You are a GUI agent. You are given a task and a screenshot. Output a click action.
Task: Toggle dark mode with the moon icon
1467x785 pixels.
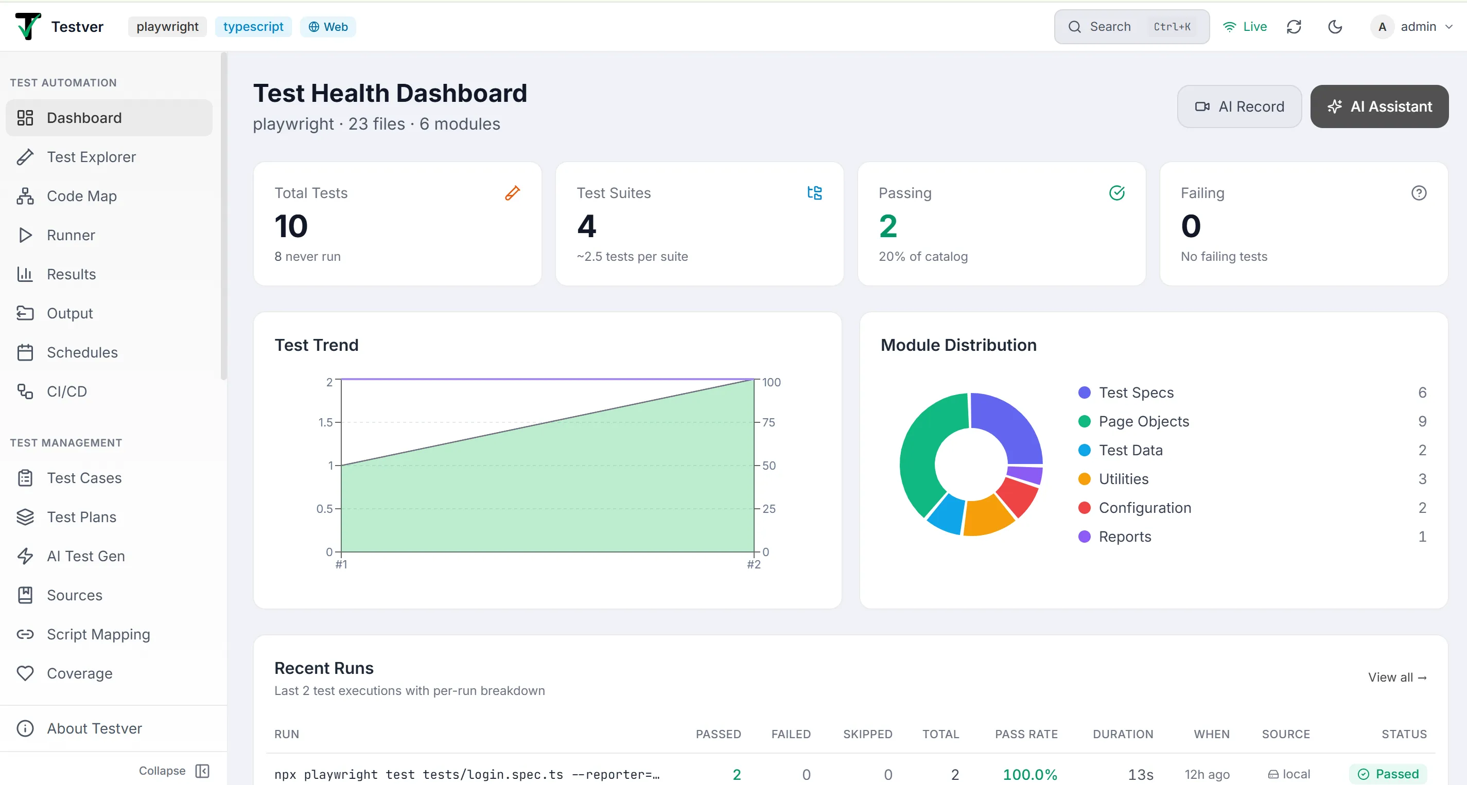[x=1334, y=27]
